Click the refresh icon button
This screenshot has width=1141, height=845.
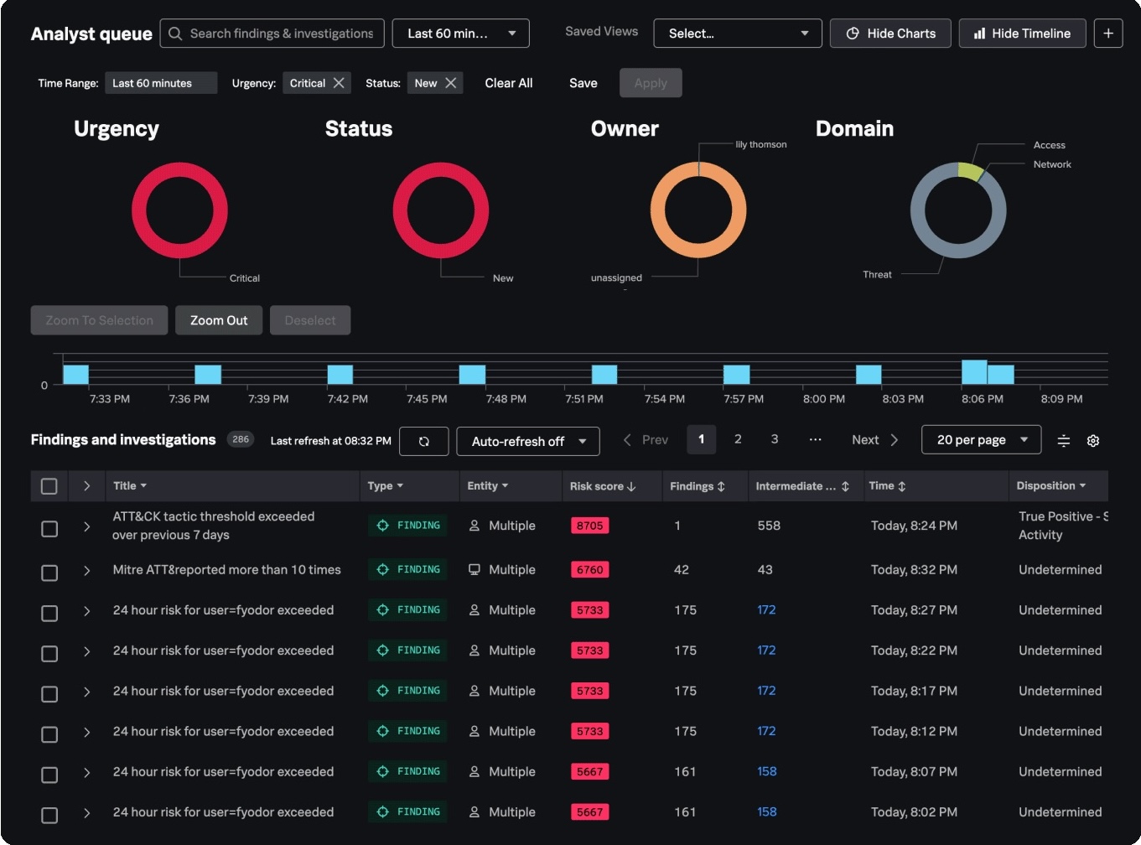click(x=423, y=441)
